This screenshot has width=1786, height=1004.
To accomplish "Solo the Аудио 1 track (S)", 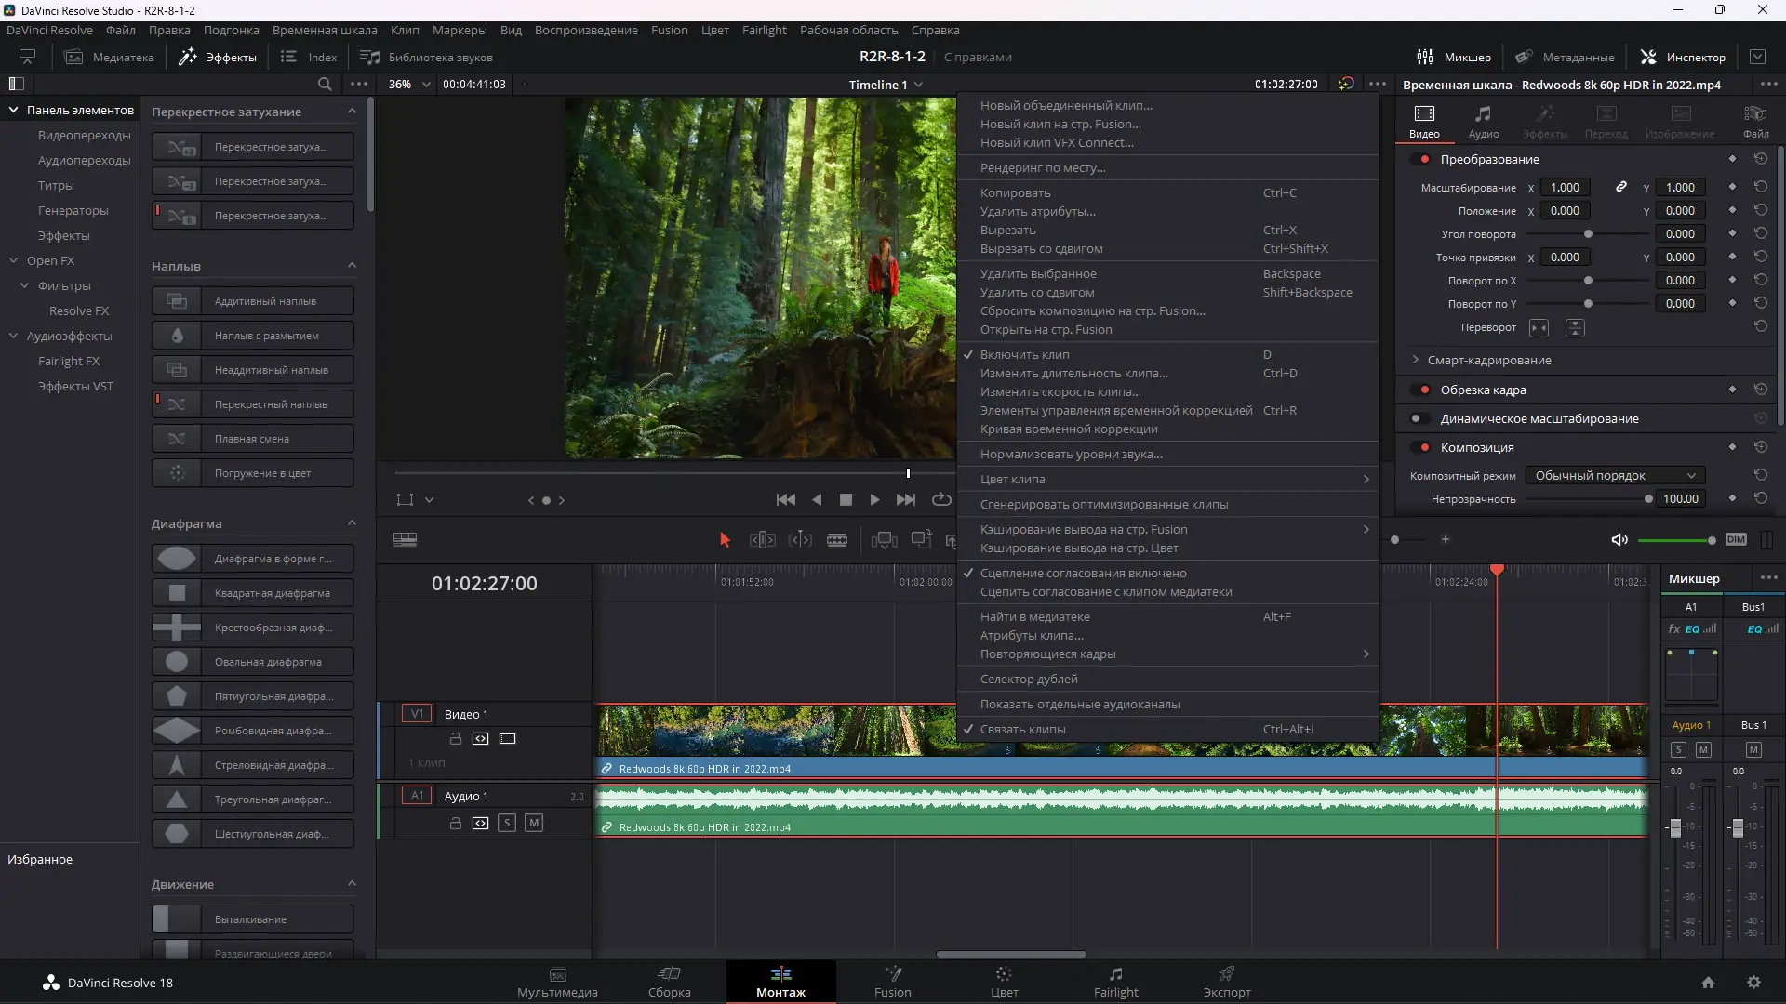I will [506, 823].
